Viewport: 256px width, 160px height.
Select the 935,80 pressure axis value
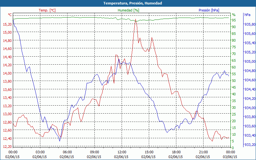(x=250, y=24)
